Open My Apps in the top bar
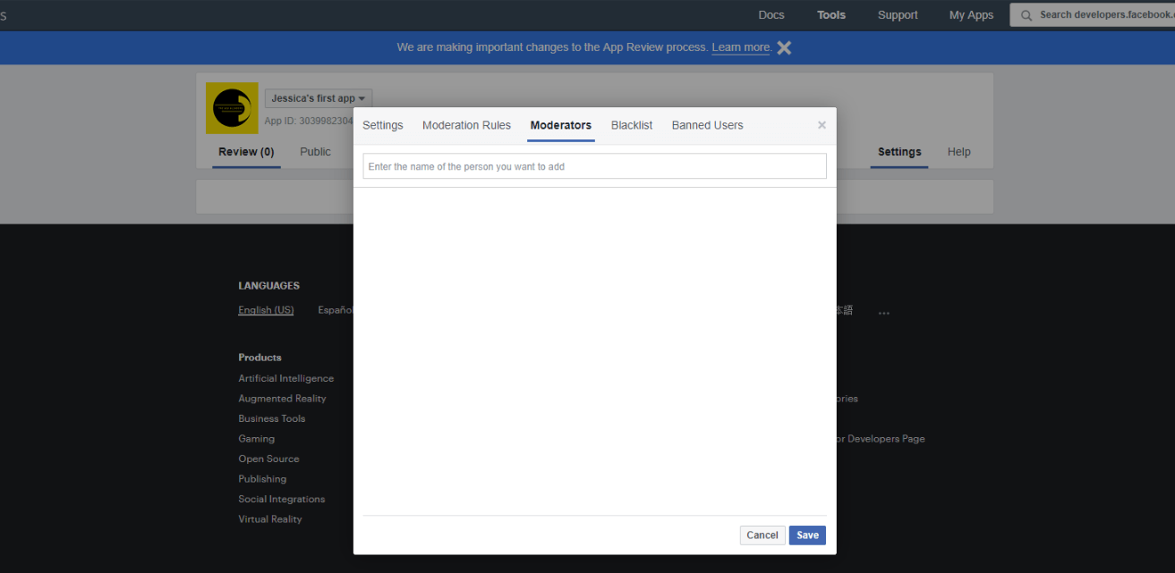Image resolution: width=1175 pixels, height=573 pixels. 972,15
